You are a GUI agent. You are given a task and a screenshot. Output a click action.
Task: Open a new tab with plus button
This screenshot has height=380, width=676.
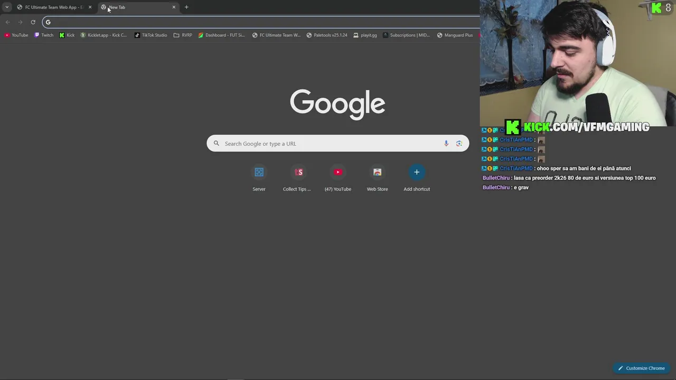(x=186, y=7)
